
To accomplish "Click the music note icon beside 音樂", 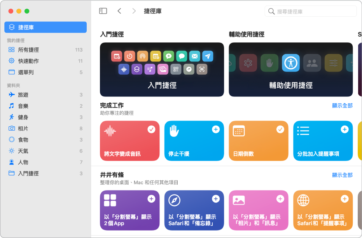I will coord(12,106).
